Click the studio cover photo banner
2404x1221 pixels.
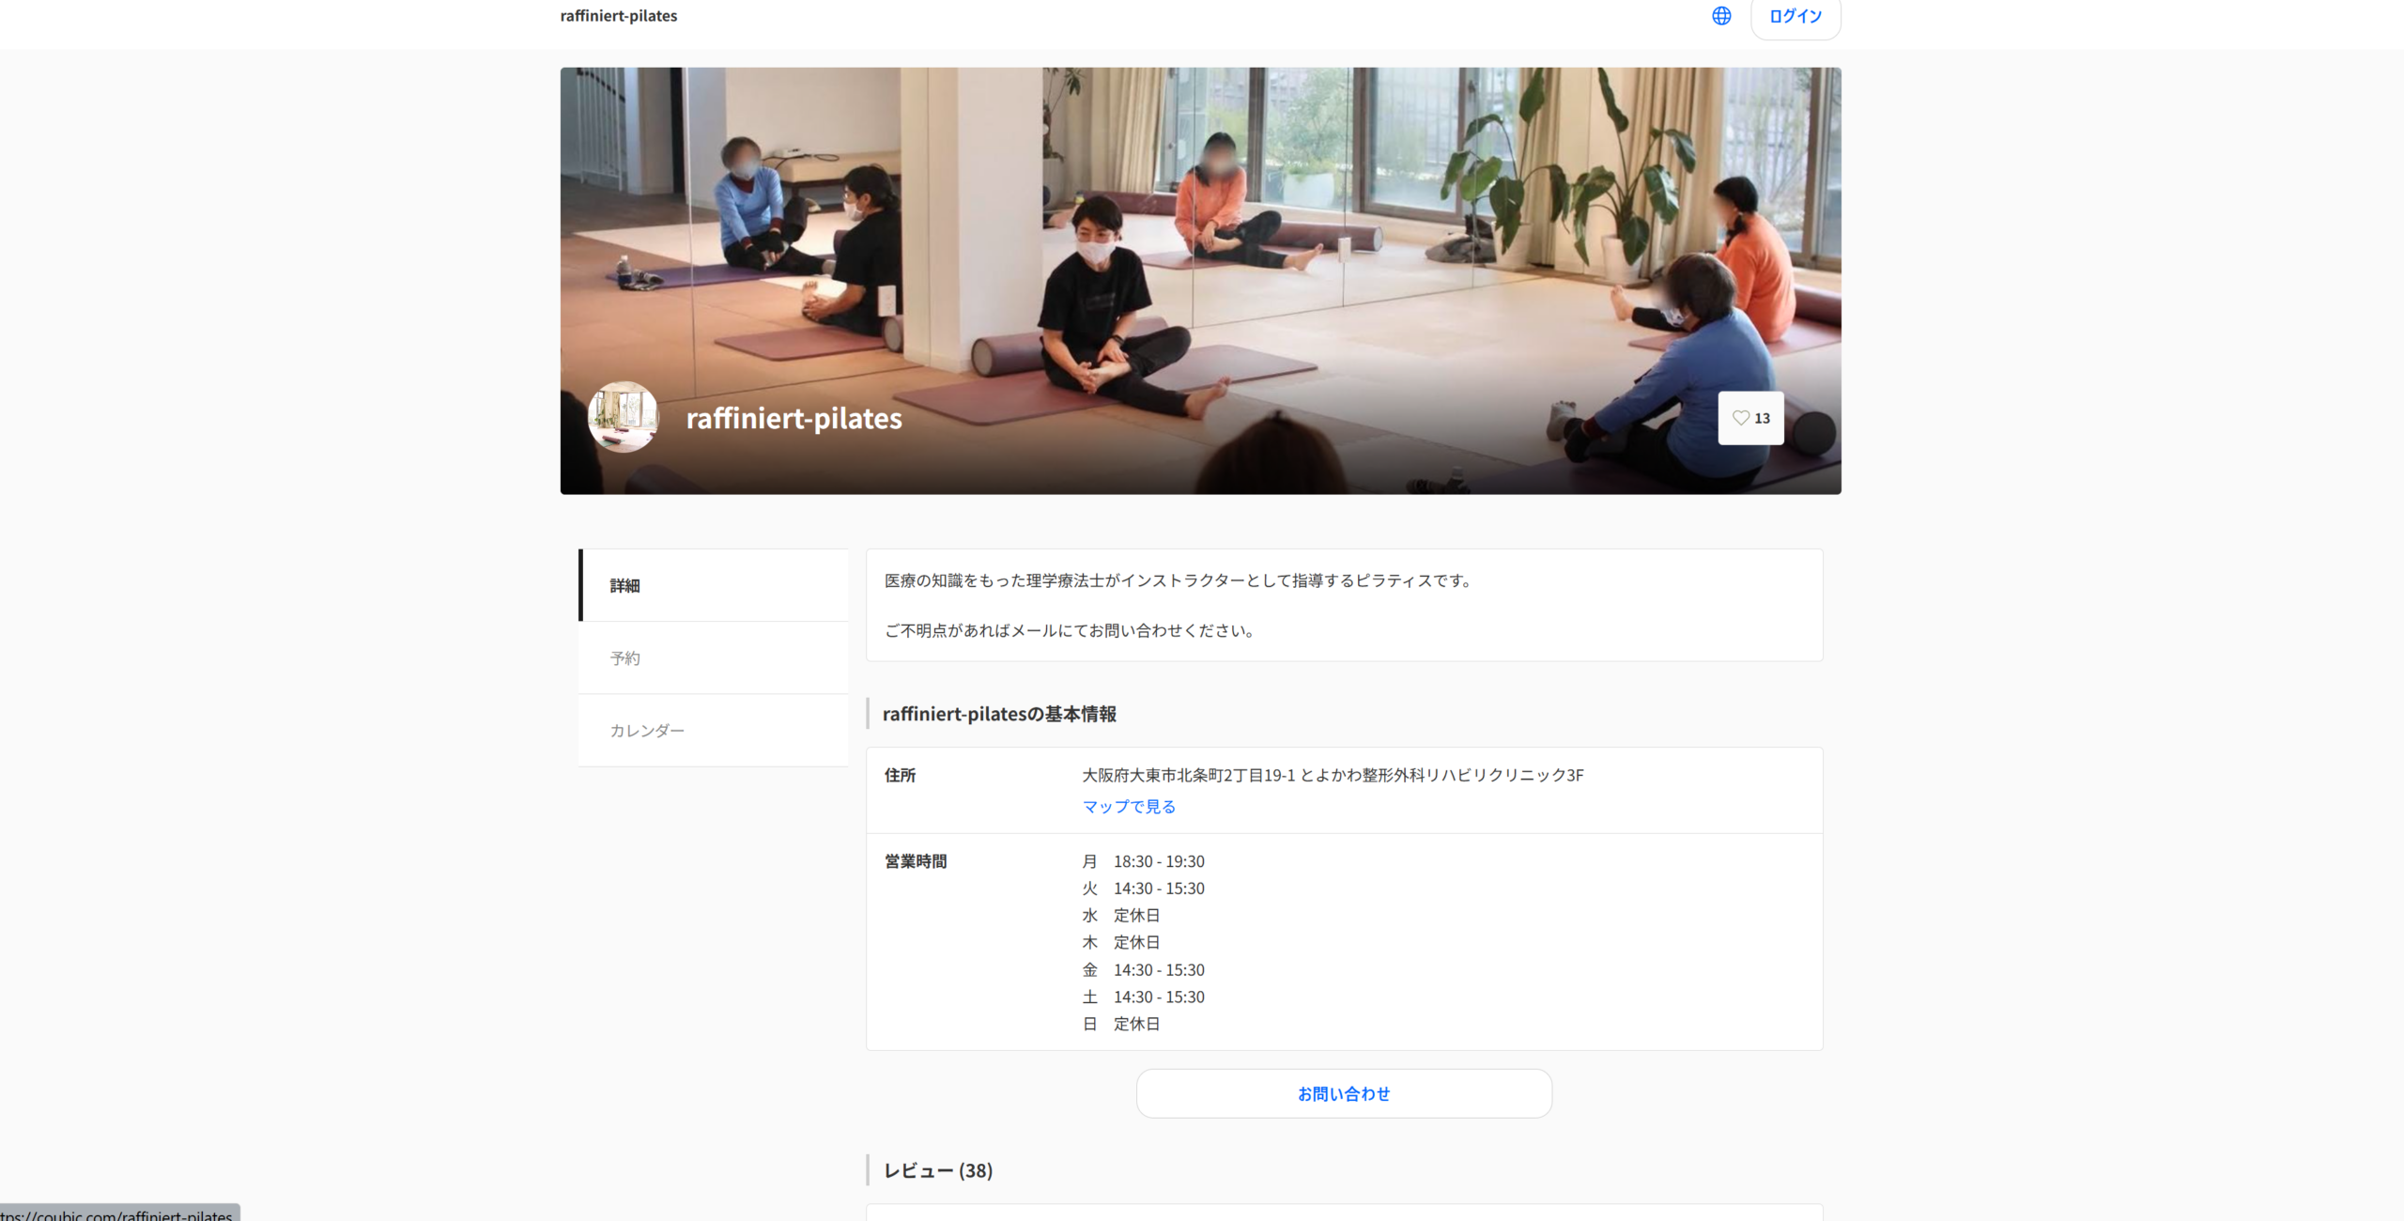pos(1200,235)
